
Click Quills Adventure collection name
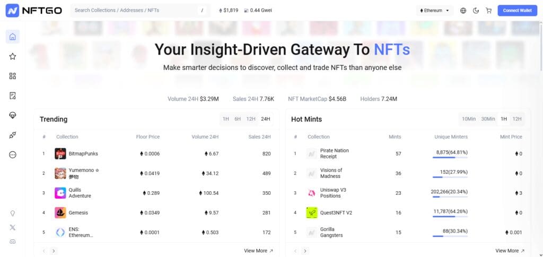pos(80,193)
